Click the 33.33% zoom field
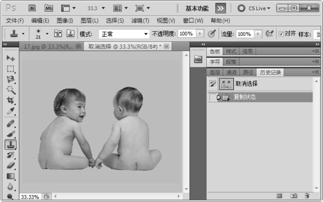Viewport: 323px width, 202px height. click(30, 197)
